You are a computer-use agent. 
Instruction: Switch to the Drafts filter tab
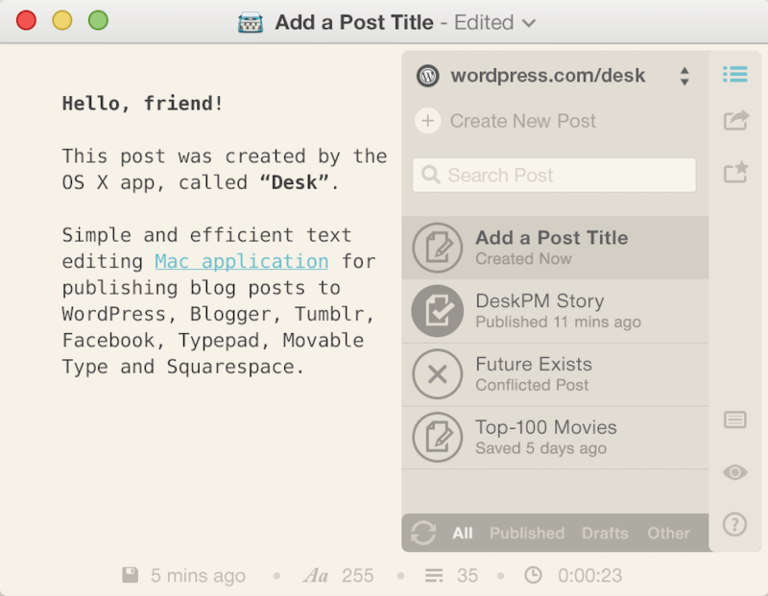pos(605,533)
